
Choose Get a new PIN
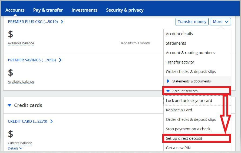(178, 148)
